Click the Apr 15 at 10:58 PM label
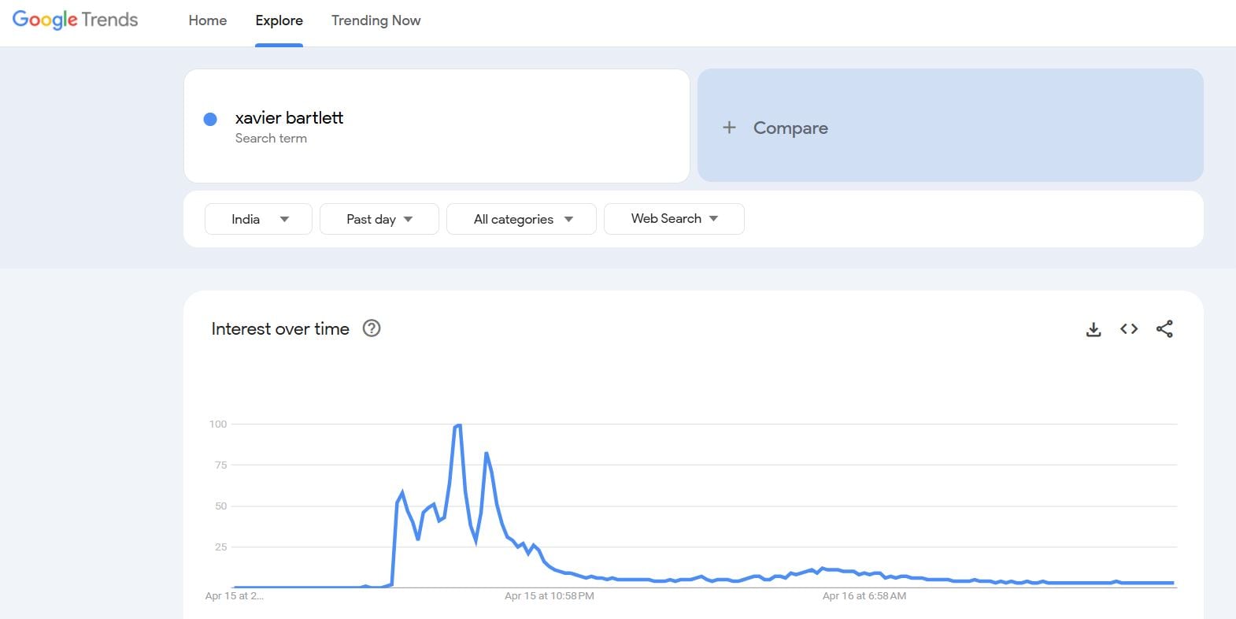This screenshot has width=1236, height=619. pos(549,596)
